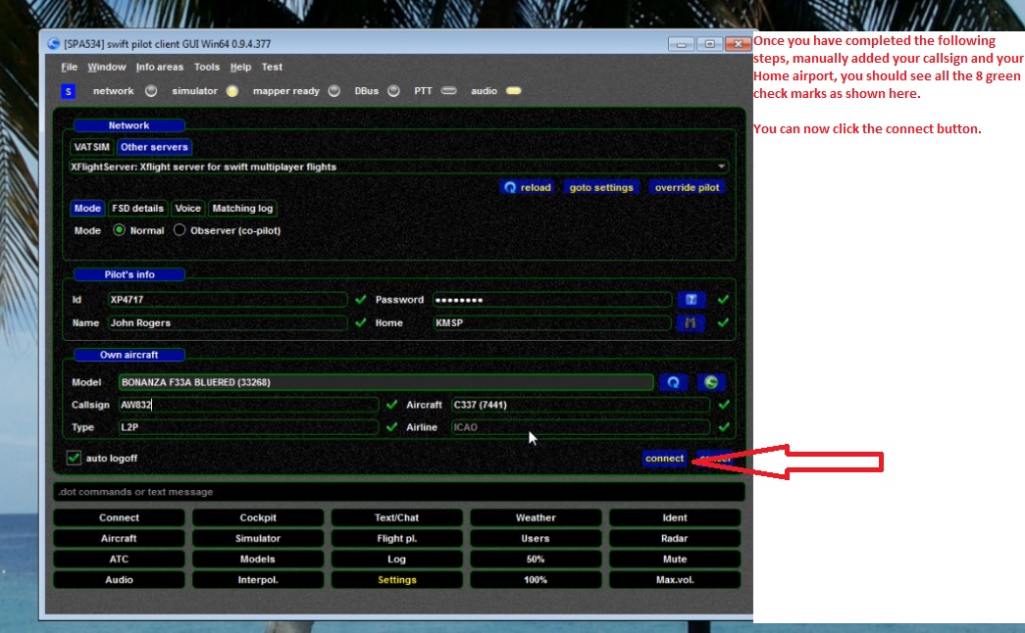Click the Max.vol. button
The height and width of the screenshot is (633, 1025).
point(675,581)
